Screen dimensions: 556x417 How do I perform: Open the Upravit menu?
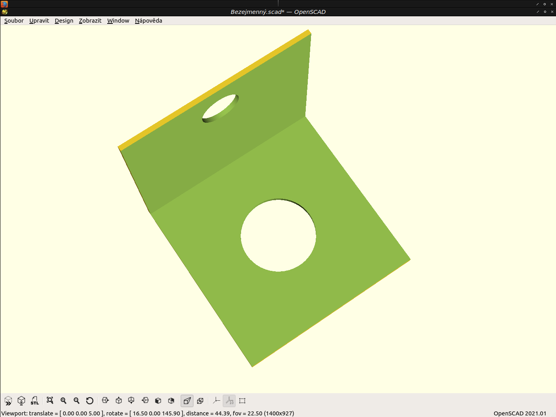tap(39, 21)
